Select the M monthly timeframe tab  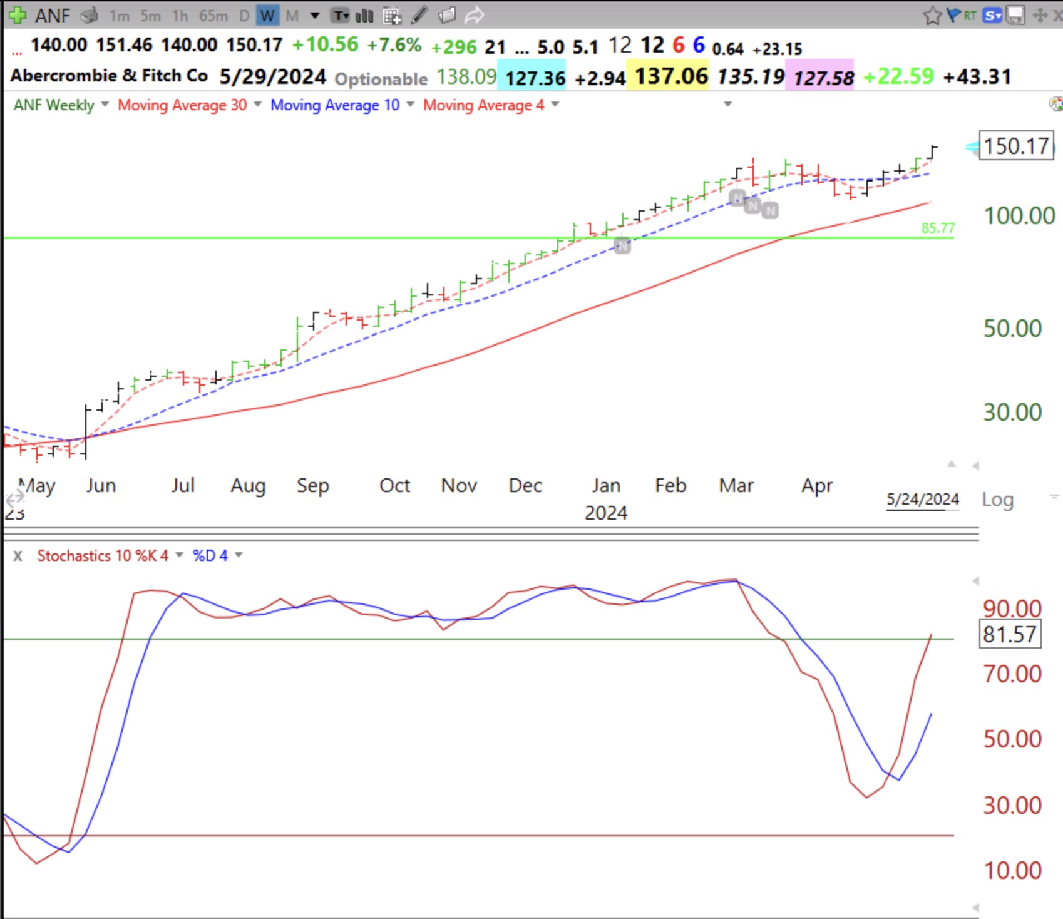[x=290, y=16]
